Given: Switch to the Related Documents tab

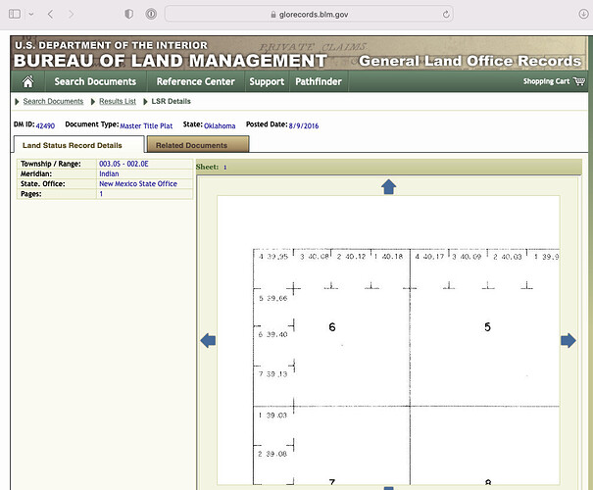Looking at the screenshot, I should [198, 145].
